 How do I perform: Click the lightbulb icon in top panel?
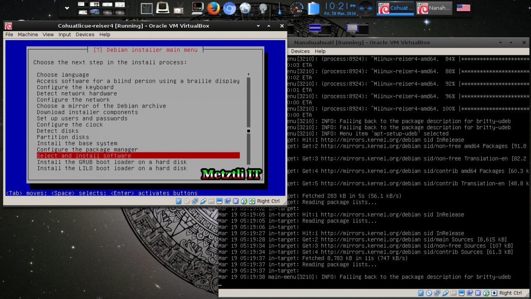263,8
